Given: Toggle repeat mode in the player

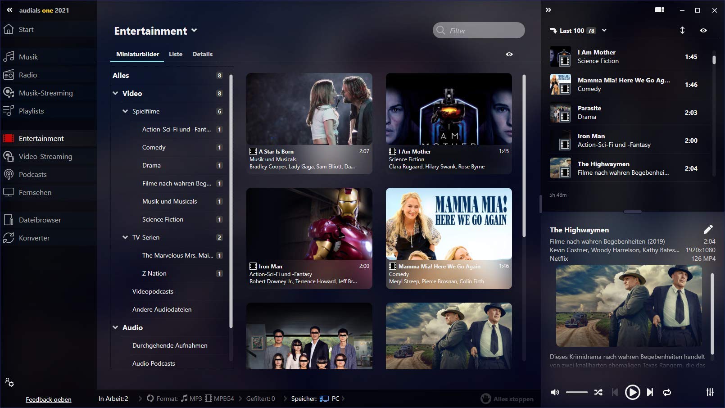Looking at the screenshot, I should pyautogui.click(x=667, y=392).
